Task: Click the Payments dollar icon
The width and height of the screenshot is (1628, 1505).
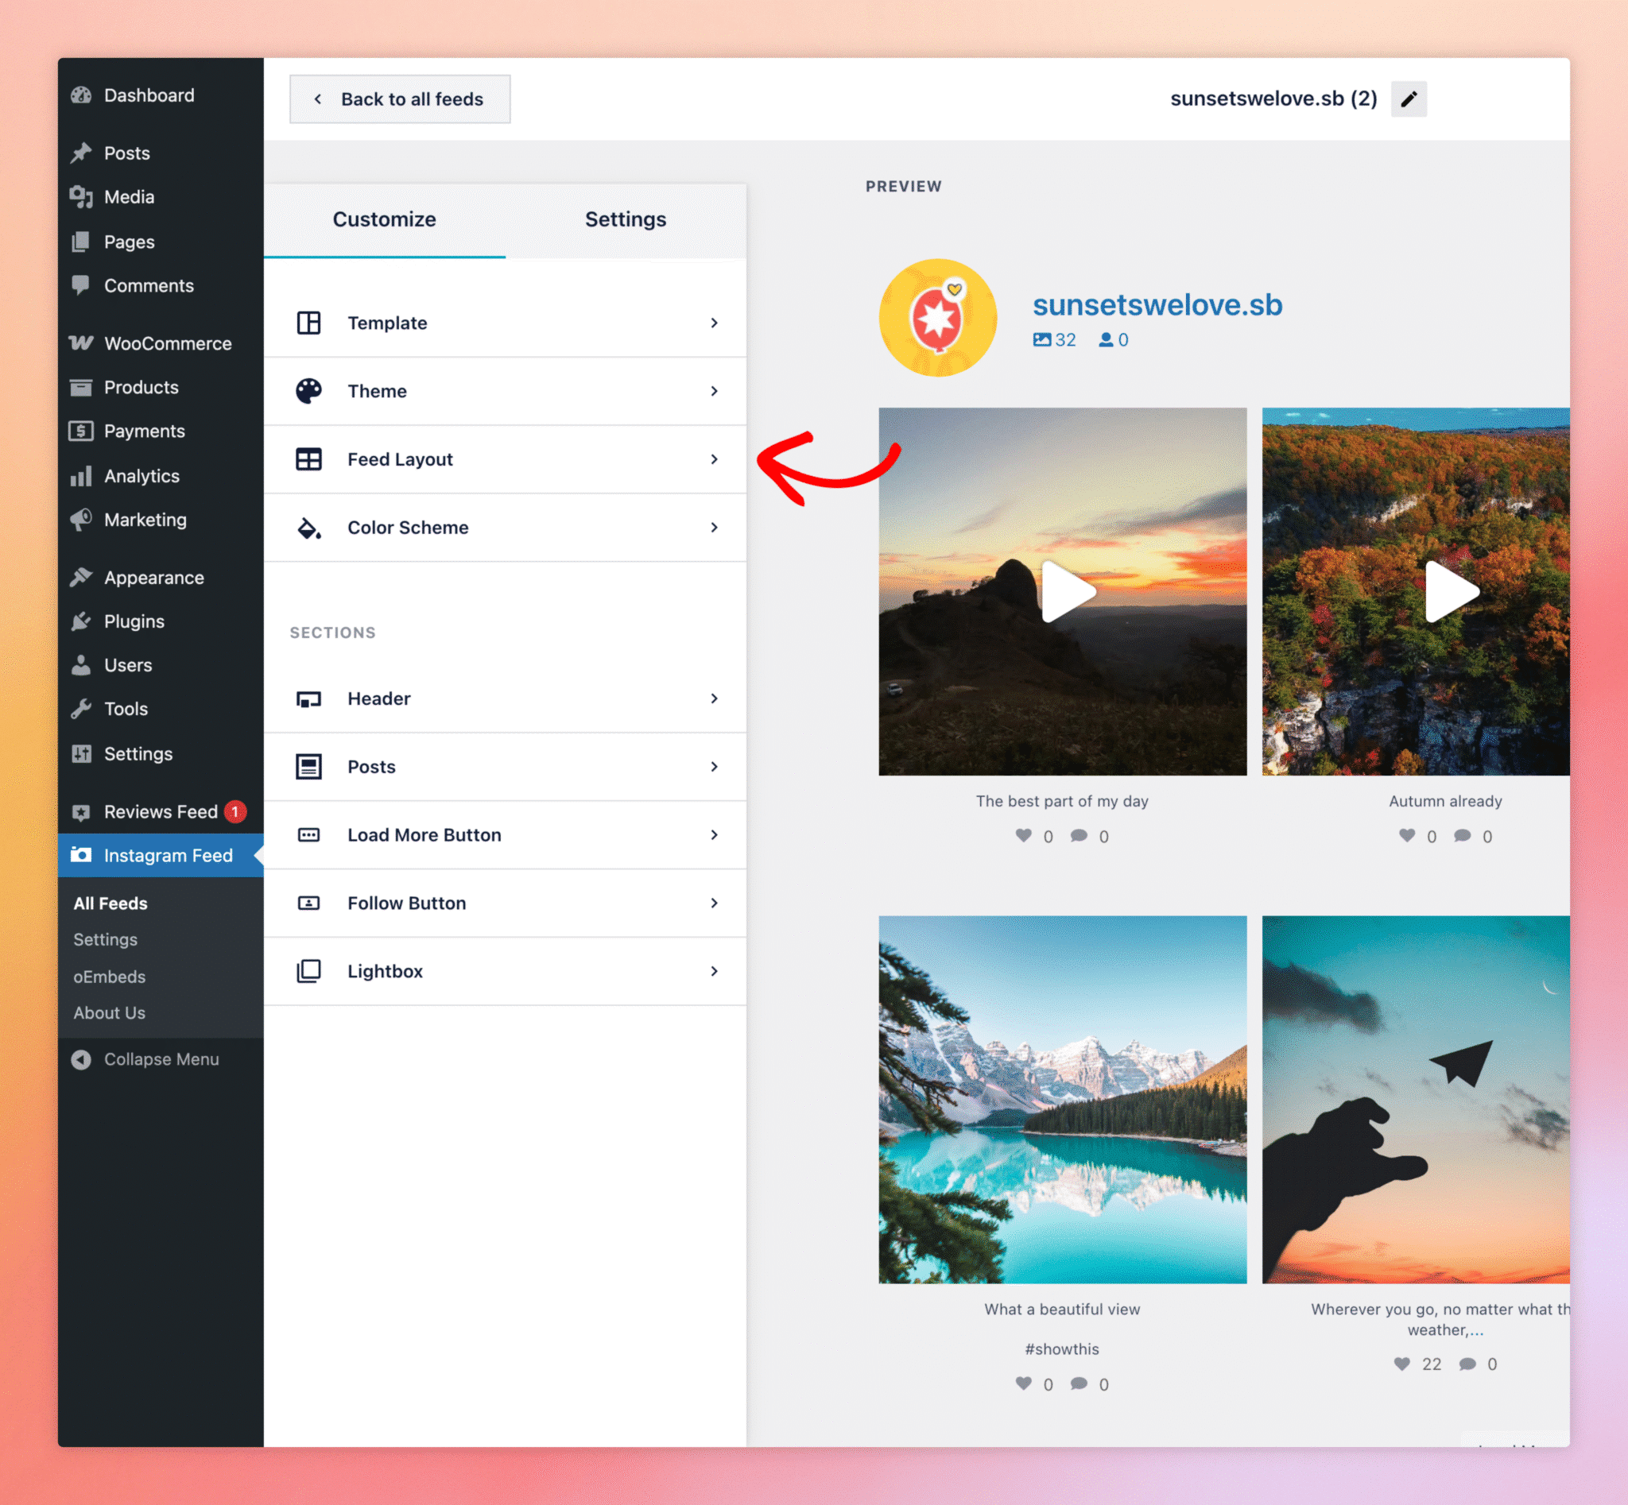Action: click(80, 431)
